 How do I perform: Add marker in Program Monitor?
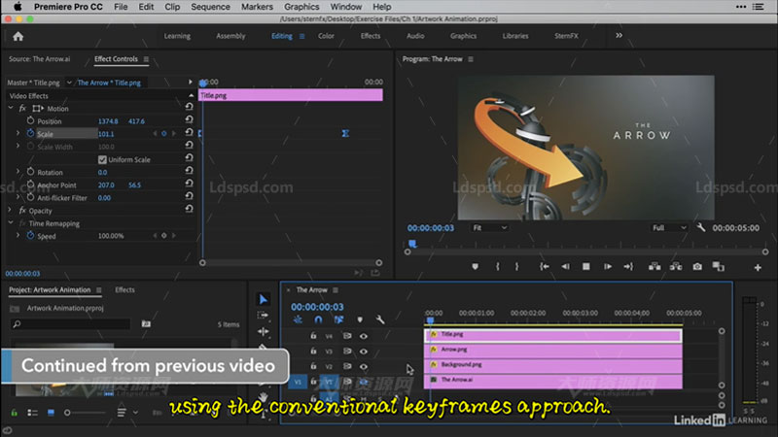(475, 266)
